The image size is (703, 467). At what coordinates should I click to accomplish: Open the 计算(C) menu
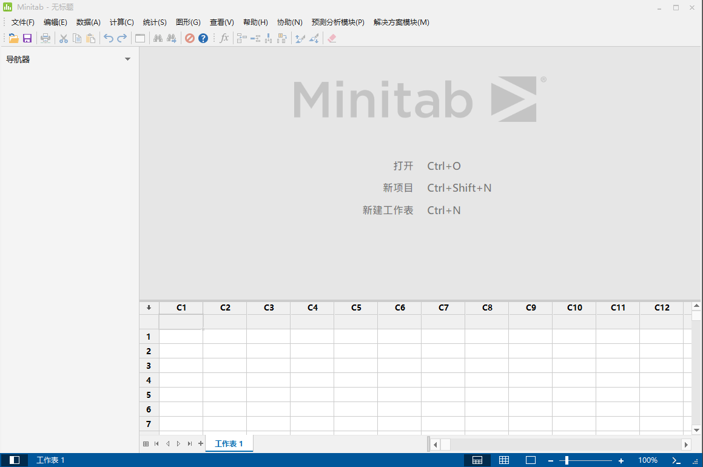coord(121,22)
